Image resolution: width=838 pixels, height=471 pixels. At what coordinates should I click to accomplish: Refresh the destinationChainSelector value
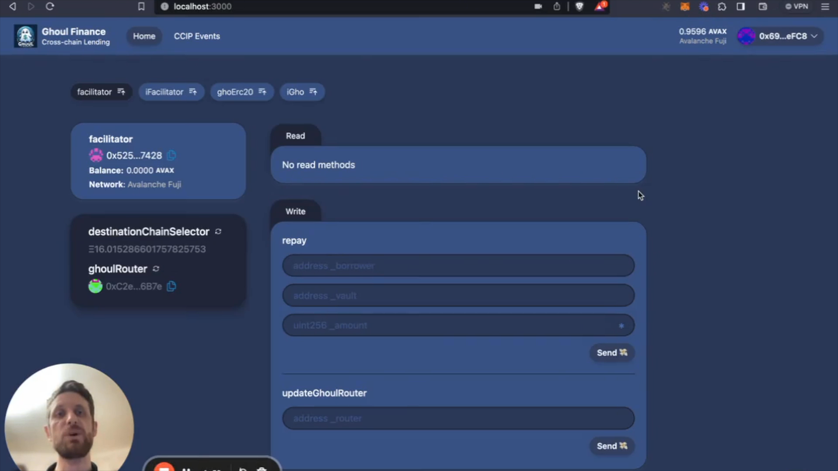pos(218,232)
